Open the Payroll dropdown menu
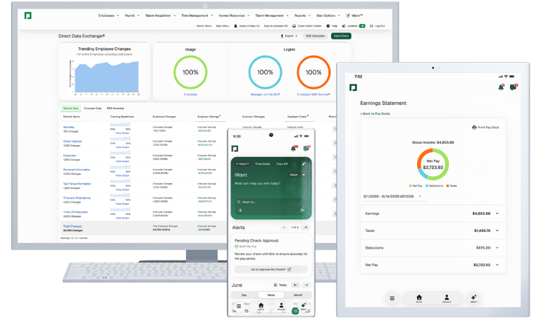 click(132, 16)
